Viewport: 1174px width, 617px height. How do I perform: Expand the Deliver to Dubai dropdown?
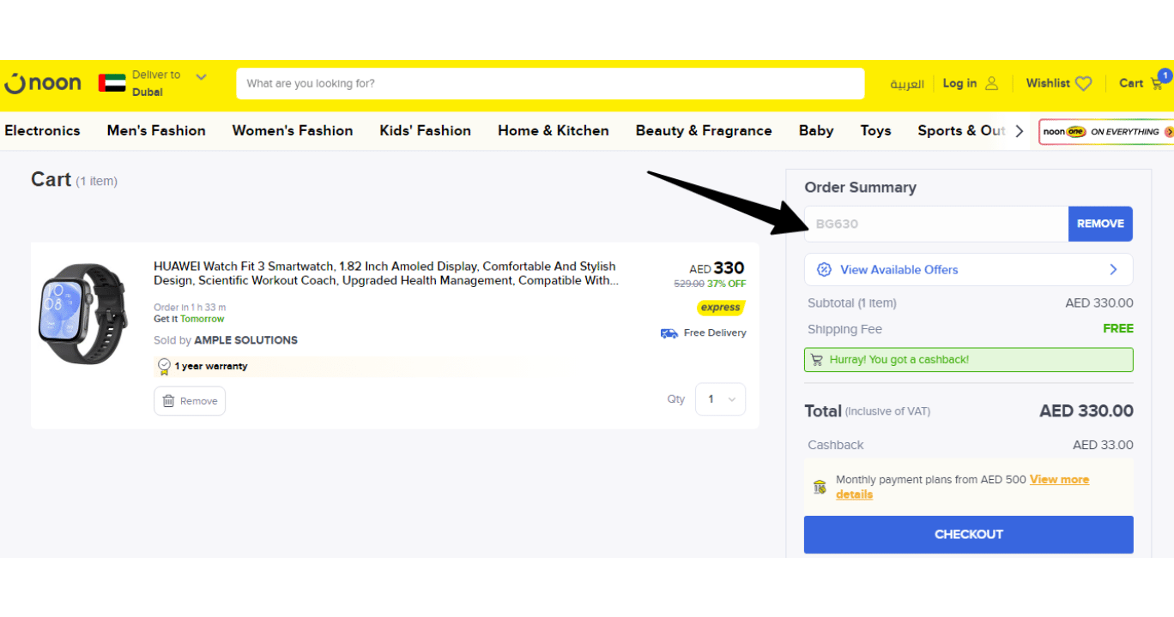[201, 76]
